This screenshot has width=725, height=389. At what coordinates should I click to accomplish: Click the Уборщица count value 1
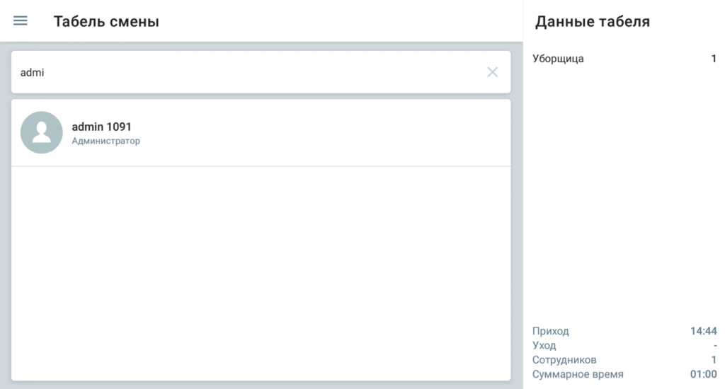[x=714, y=59]
